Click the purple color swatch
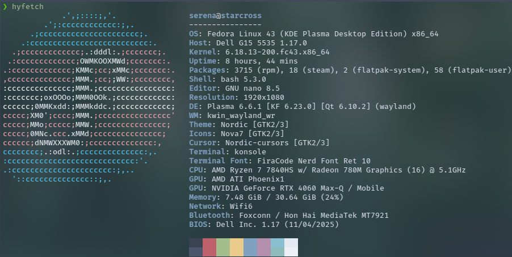 pos(264,247)
